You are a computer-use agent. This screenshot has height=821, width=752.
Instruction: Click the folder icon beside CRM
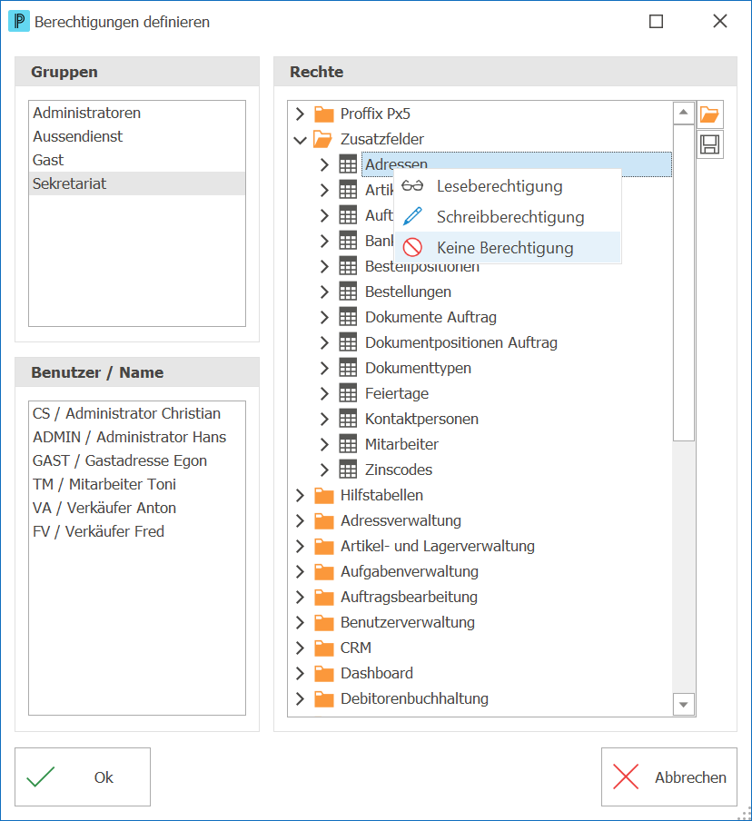click(323, 648)
